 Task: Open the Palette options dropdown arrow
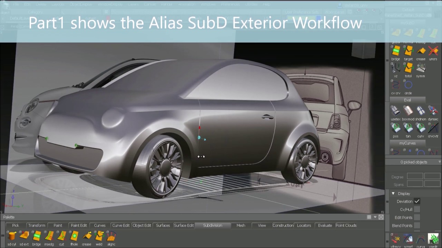pos(375,217)
